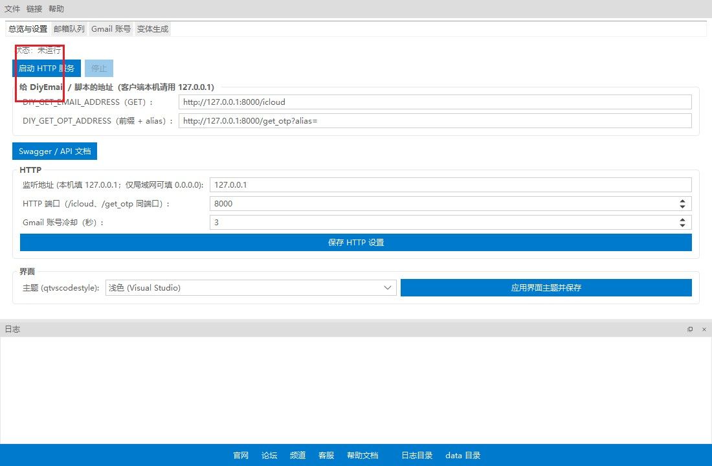Decrease the Gmail 账号冷却 seconds with down arrow

[682, 225]
